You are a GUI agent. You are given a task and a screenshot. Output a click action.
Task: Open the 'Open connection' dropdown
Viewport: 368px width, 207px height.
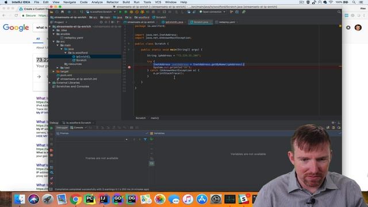[212, 11]
